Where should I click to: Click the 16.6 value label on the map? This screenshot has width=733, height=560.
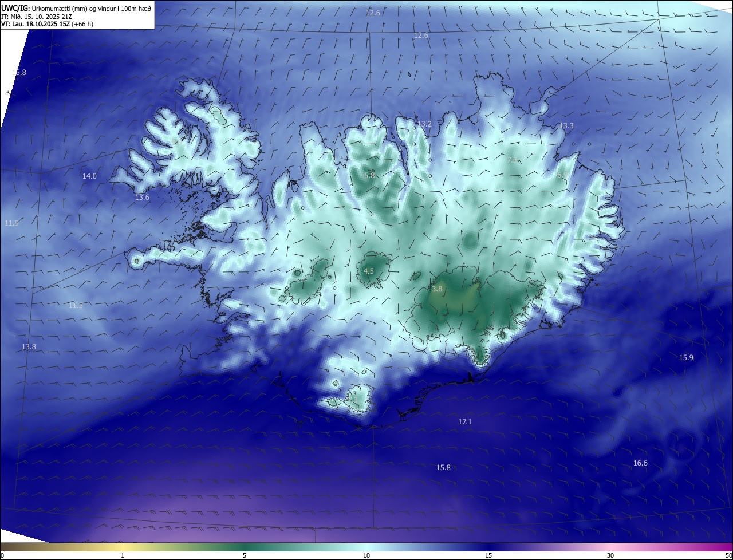coord(640,463)
